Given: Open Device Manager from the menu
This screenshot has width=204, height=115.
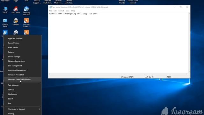Looking at the screenshot, I should click(22, 57).
